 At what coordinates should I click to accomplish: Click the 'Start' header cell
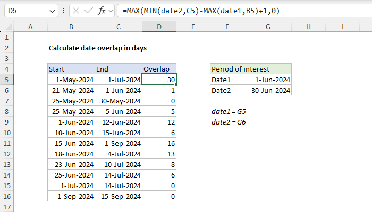pos(71,69)
